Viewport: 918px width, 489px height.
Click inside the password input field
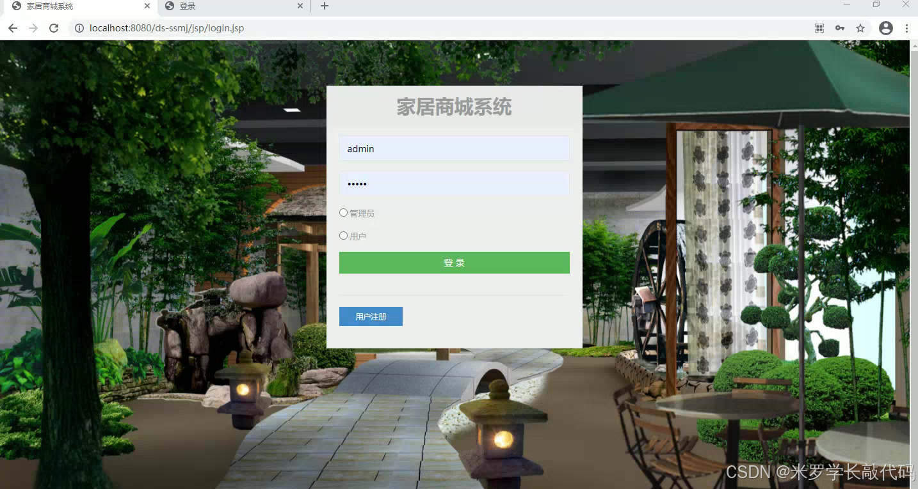tap(454, 183)
